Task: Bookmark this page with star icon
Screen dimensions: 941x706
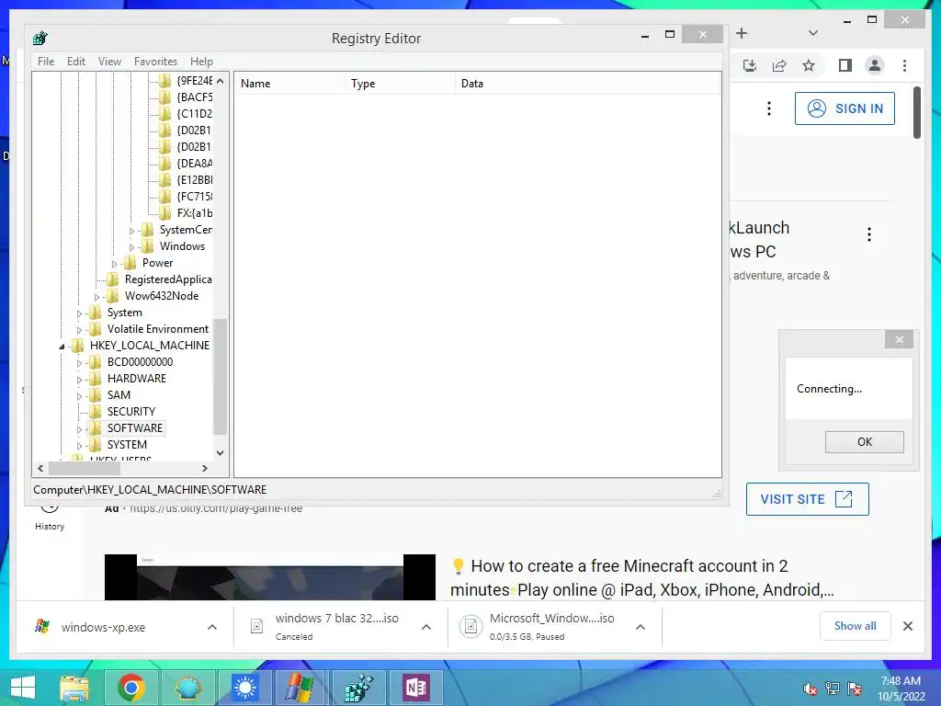Action: pyautogui.click(x=809, y=65)
